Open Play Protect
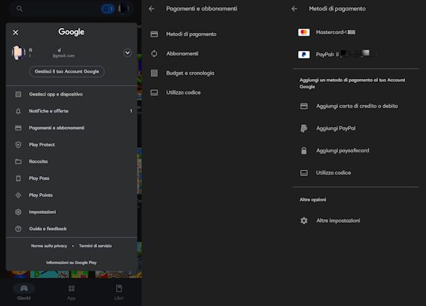Image resolution: width=426 pixels, height=306 pixels. tap(71, 145)
